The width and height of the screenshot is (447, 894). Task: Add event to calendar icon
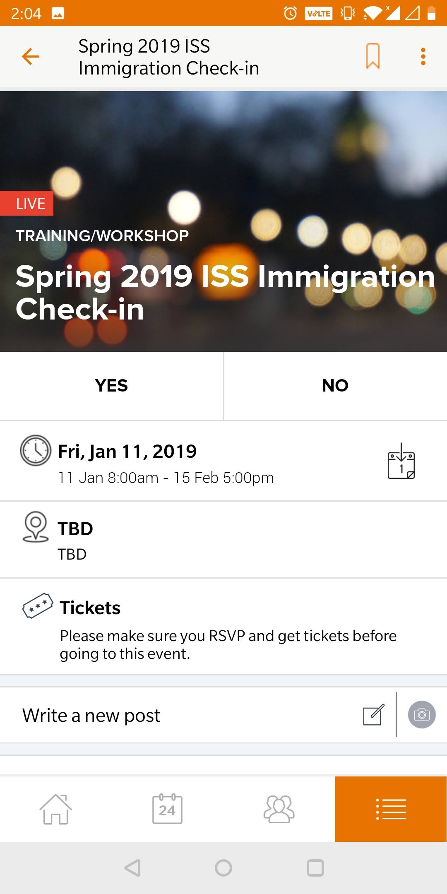[401, 461]
